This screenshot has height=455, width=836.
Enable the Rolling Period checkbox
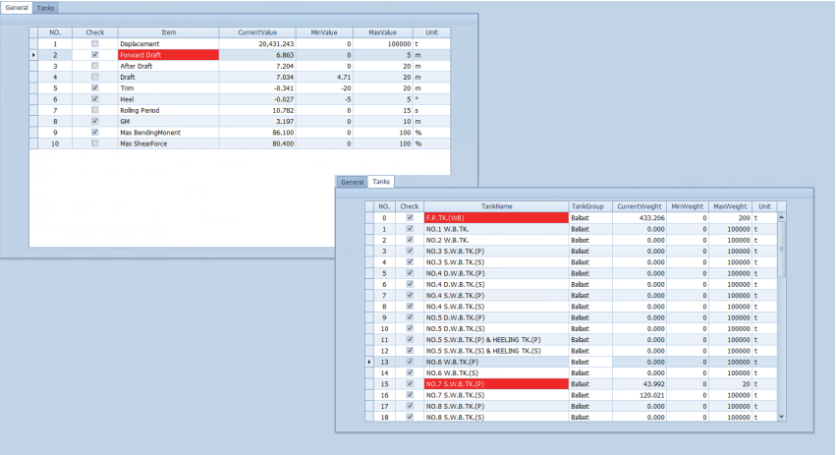pos(94,110)
